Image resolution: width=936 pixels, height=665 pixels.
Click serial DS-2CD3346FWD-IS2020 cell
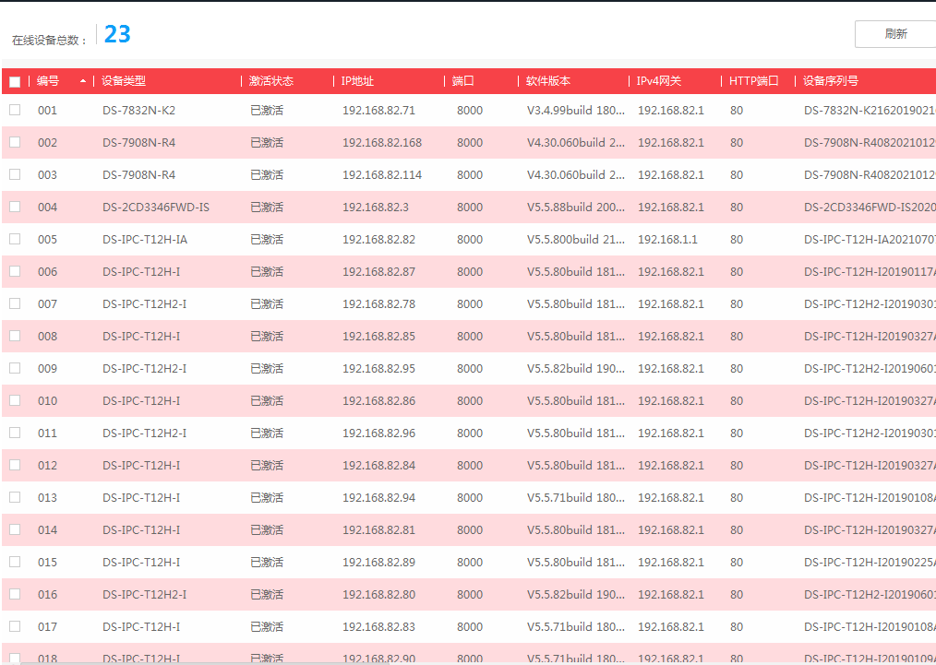[x=870, y=207]
